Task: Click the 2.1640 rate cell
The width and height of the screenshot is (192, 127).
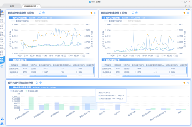Action: click(45, 72)
